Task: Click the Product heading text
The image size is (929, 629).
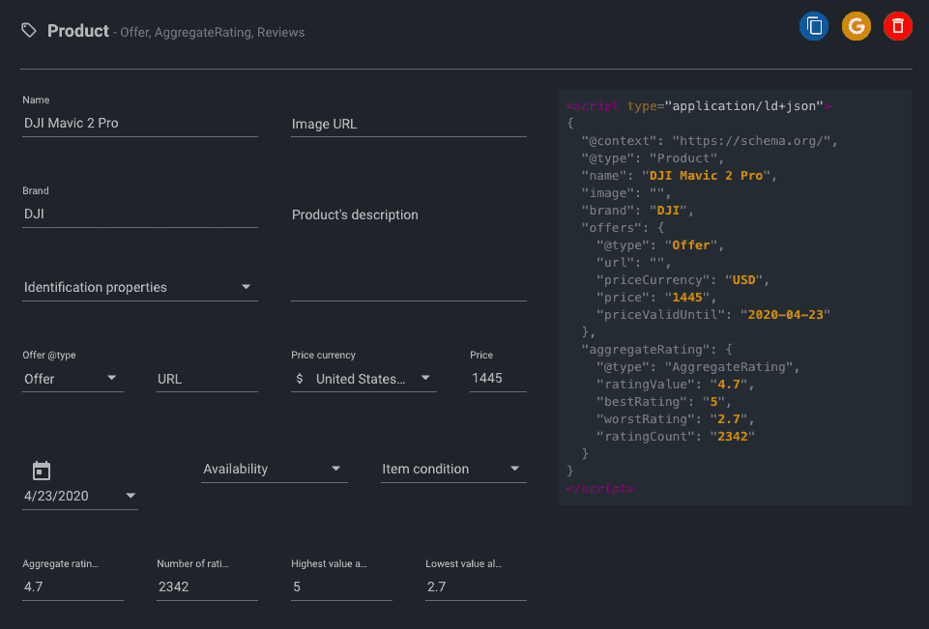Action: (78, 31)
